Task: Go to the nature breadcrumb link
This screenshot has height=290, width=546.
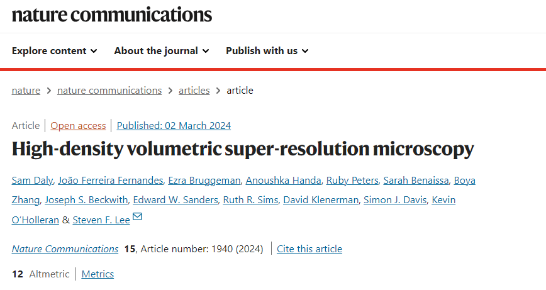Action: pos(26,91)
